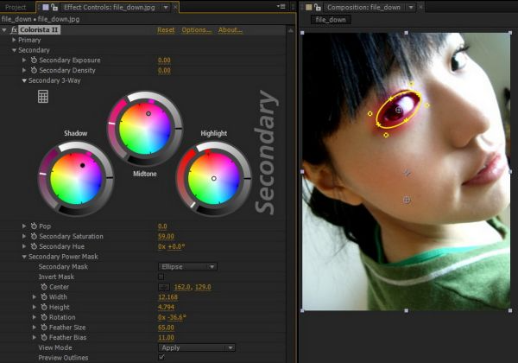The height and width of the screenshot is (363, 518).
Task: Expand the Feather Size property
Action: pyautogui.click(x=35, y=328)
